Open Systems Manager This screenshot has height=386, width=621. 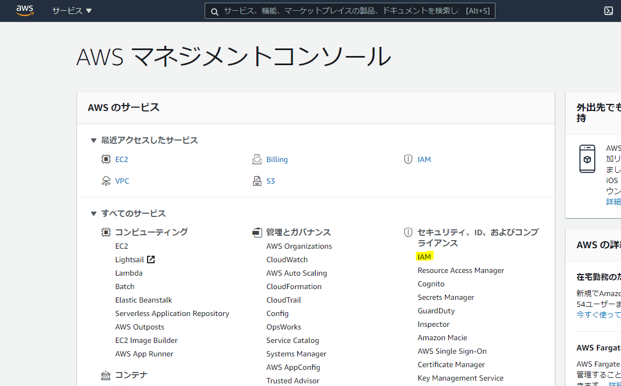[297, 354]
